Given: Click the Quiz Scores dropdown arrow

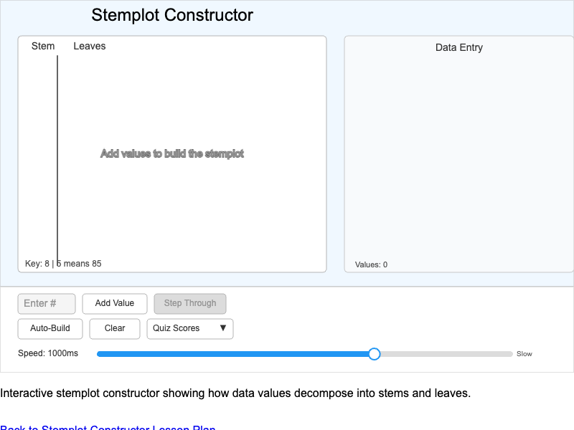Looking at the screenshot, I should (222, 329).
